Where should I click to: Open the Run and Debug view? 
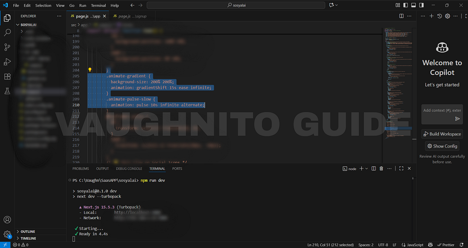coord(7,62)
